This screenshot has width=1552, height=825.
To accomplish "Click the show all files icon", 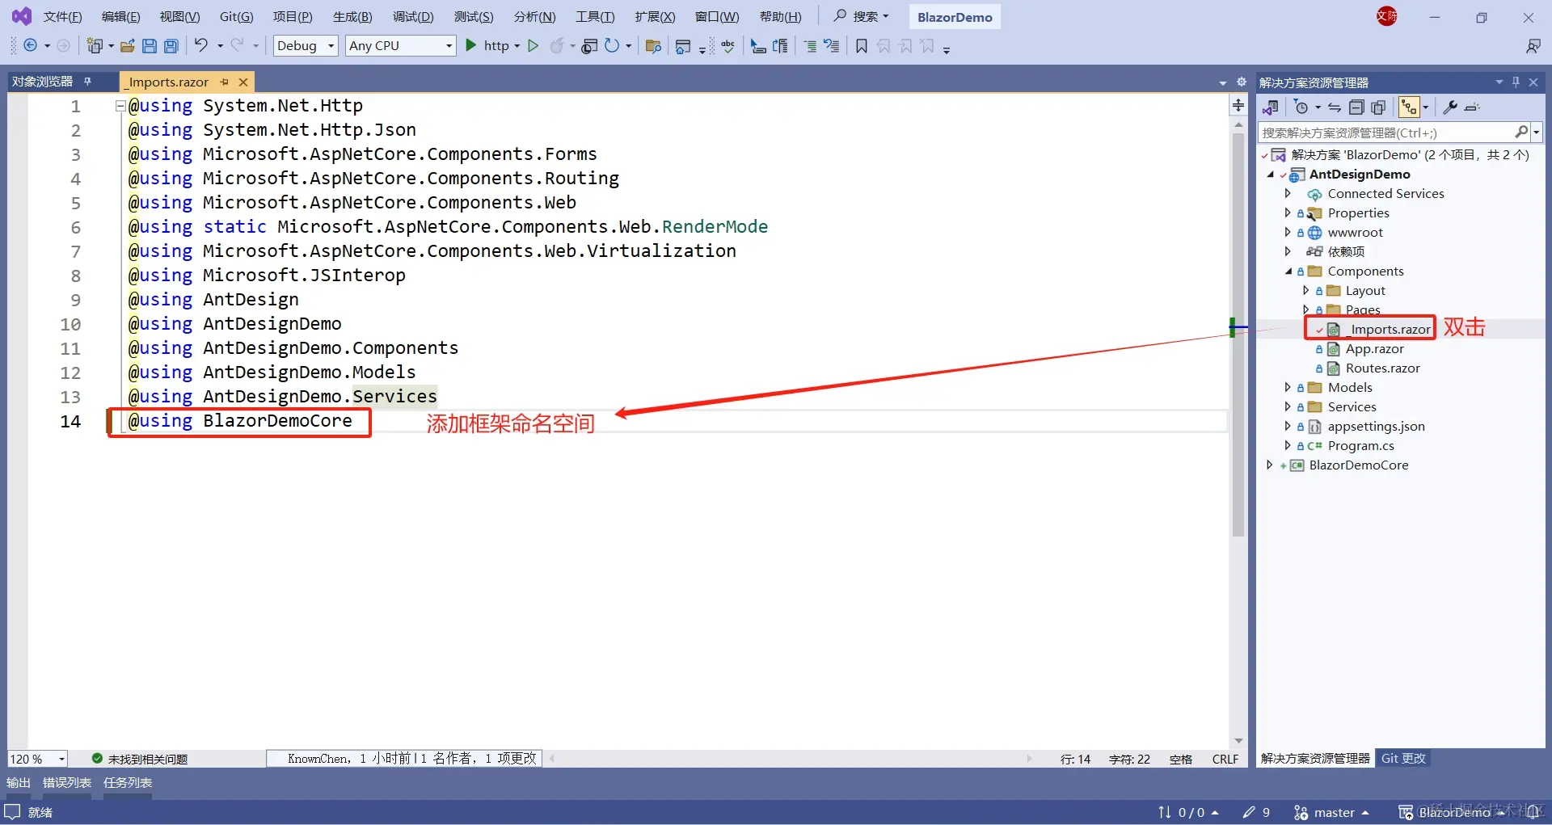I will (x=1378, y=107).
